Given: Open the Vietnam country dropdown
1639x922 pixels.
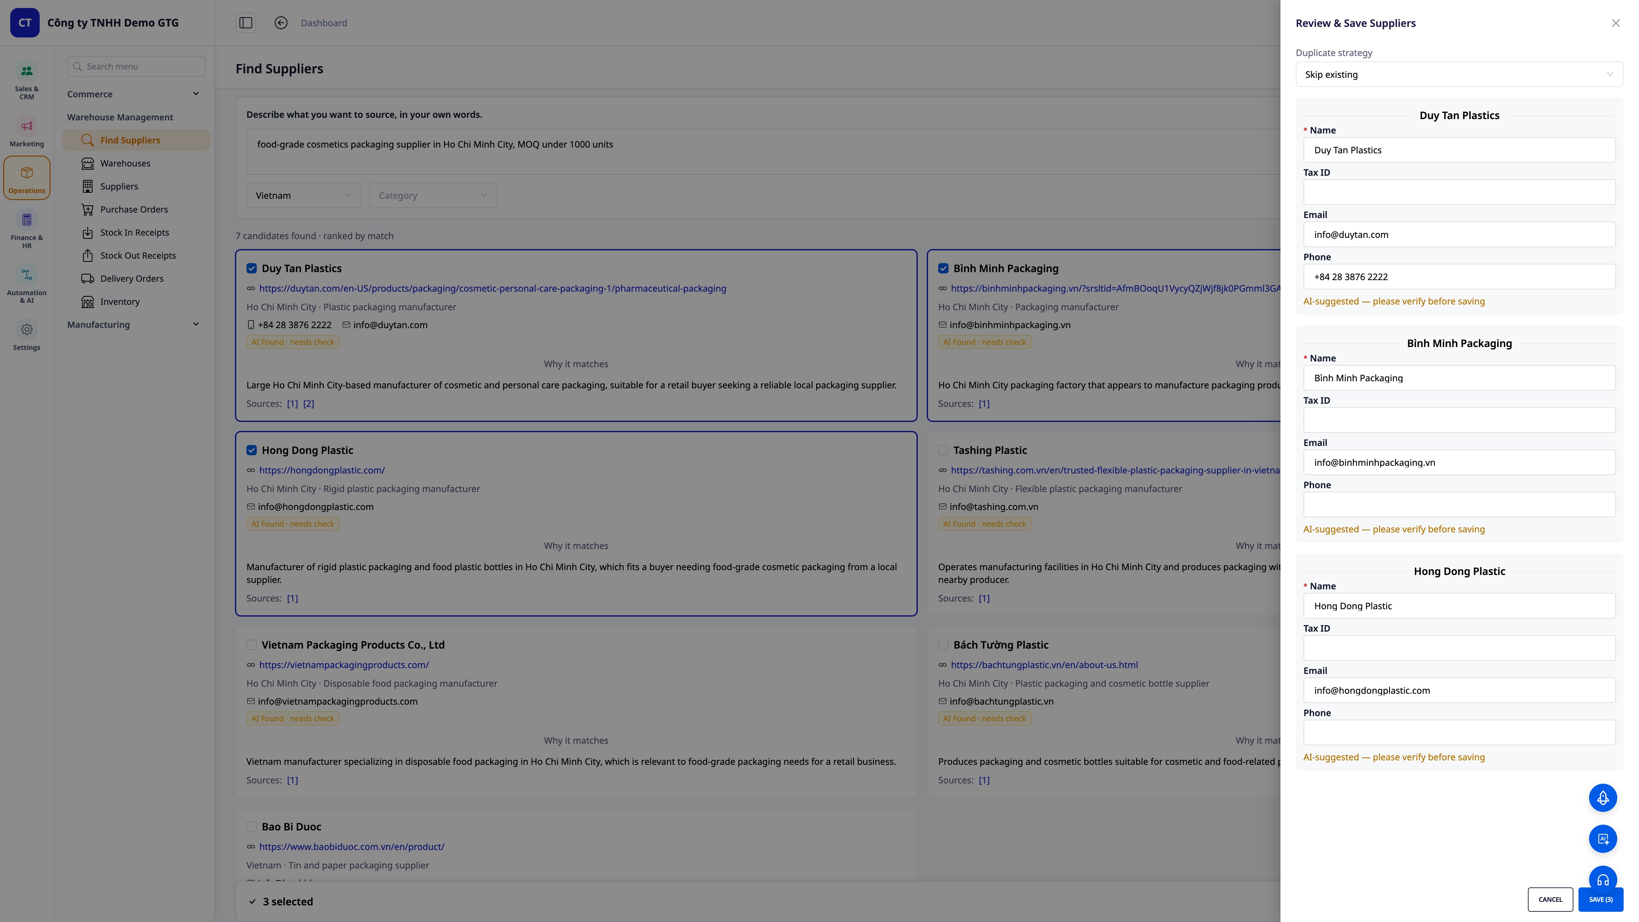Looking at the screenshot, I should tap(303, 195).
